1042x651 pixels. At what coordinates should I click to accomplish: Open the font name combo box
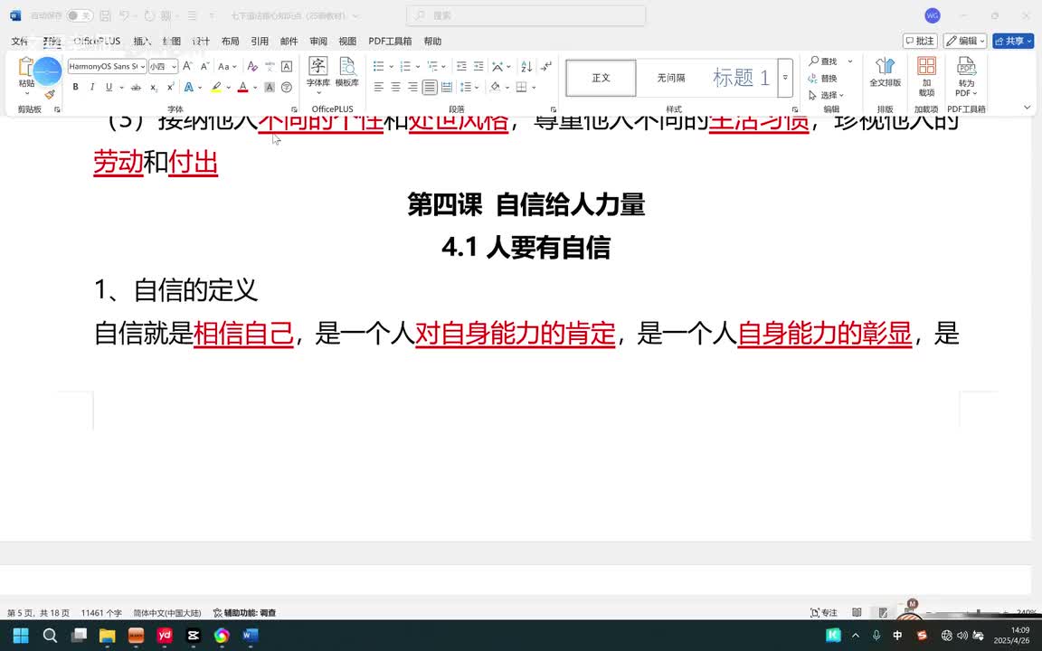pyautogui.click(x=107, y=66)
